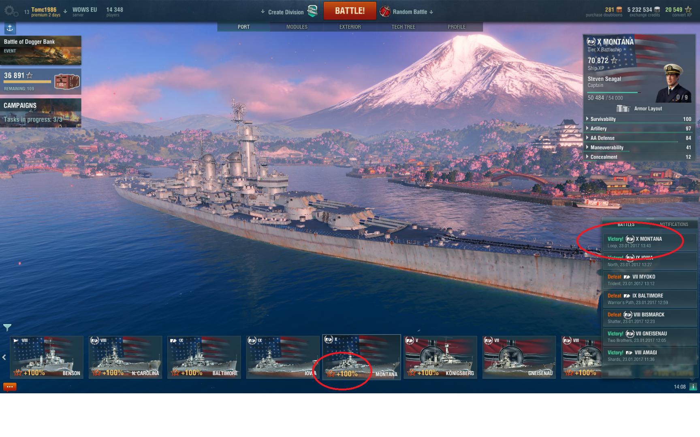Screen dimensions: 700x437
Task: Switch to the Modules tab
Action: tap(297, 27)
